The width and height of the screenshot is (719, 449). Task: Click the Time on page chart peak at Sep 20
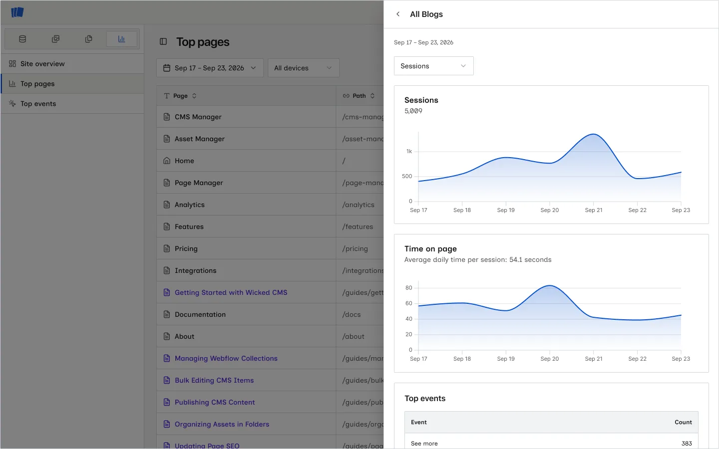[x=550, y=286]
